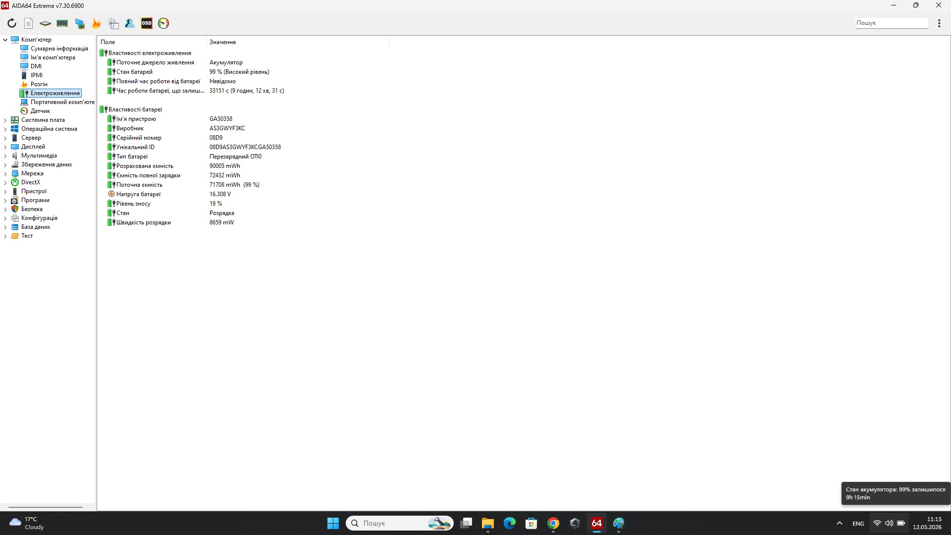Screen dimensions: 951x535
Task: Click the ENG language indicator
Action: coord(858,524)
